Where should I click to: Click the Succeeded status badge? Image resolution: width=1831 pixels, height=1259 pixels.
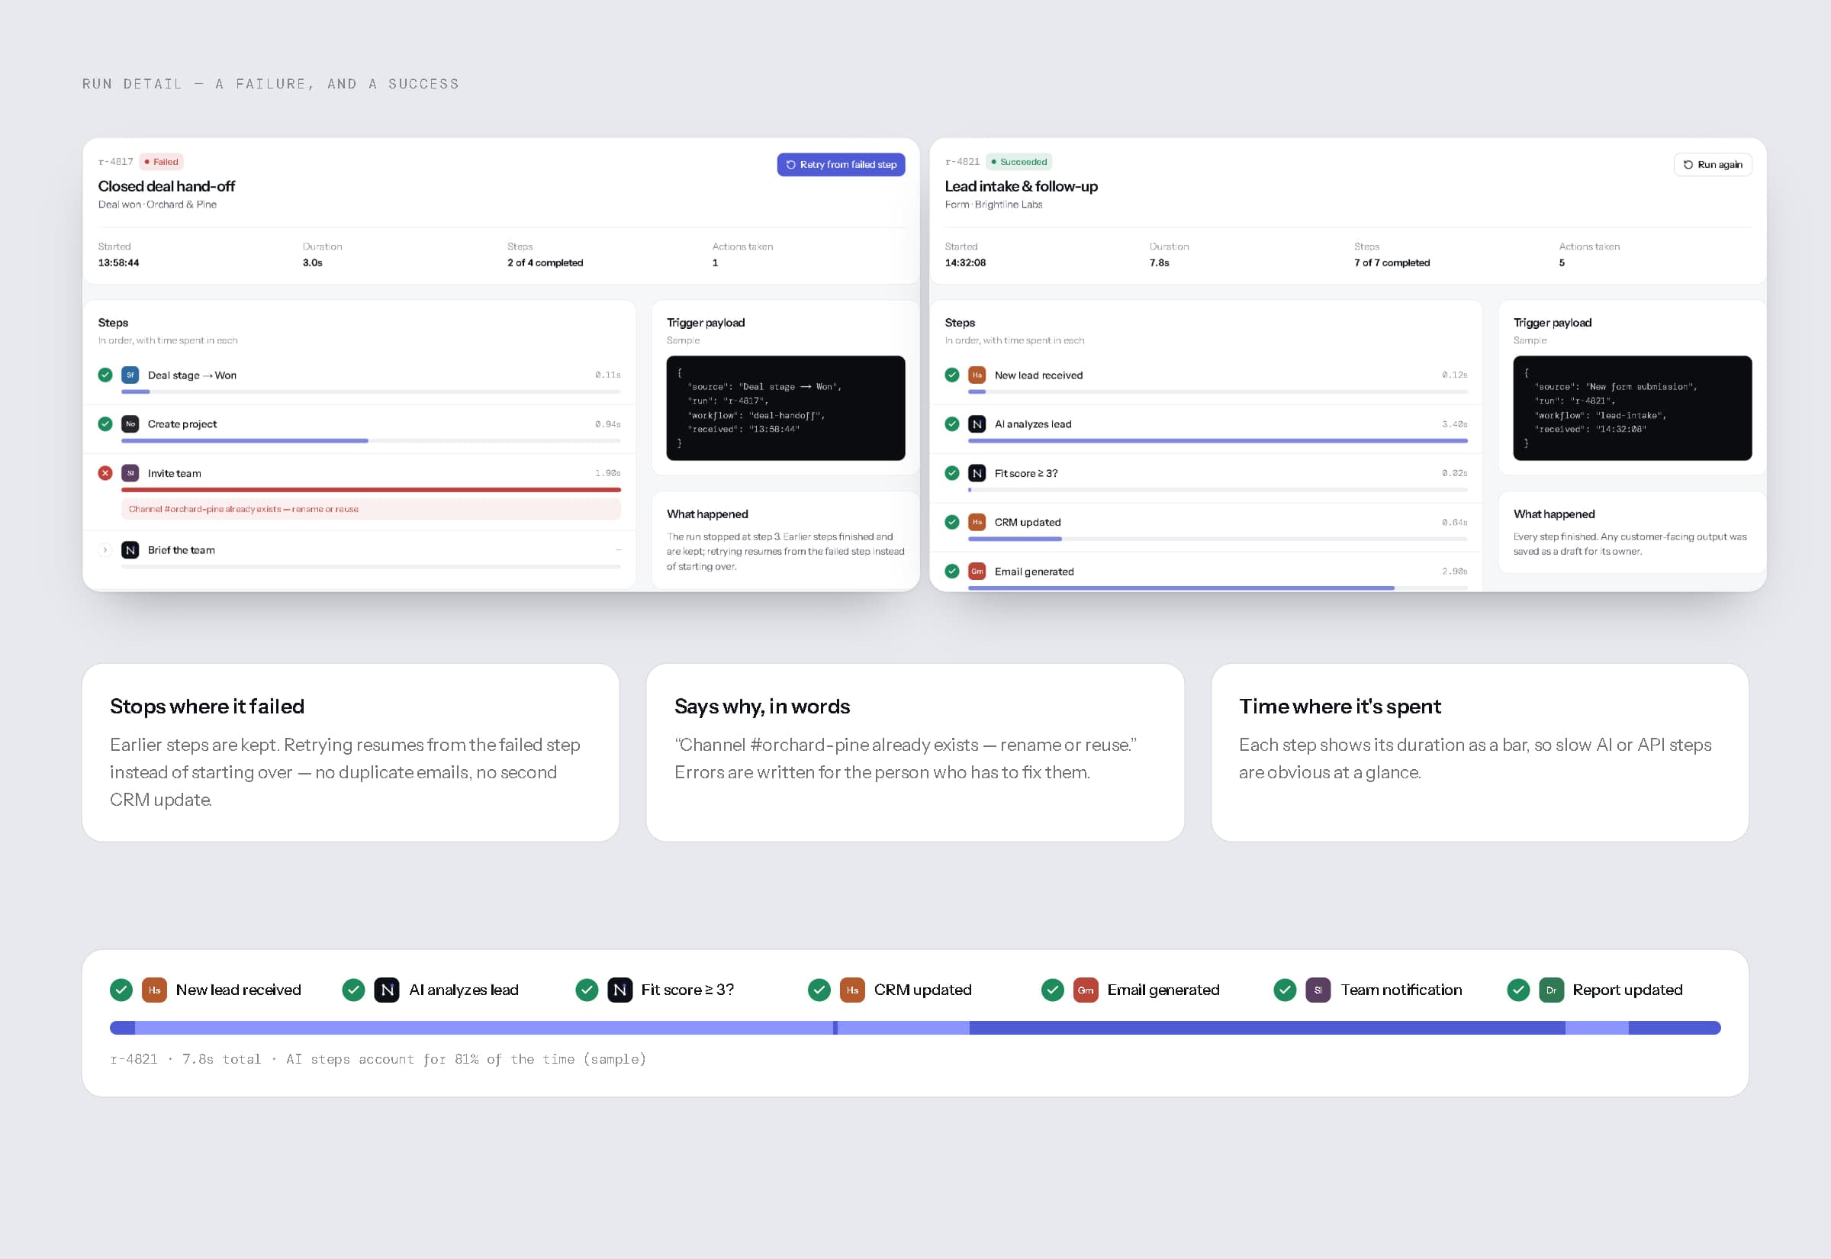click(x=1018, y=162)
